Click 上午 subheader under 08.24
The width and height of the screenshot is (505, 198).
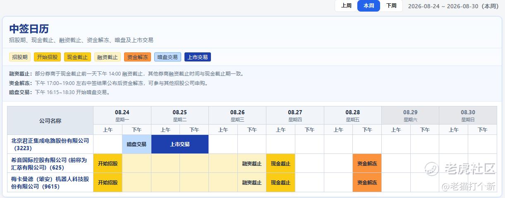pos(108,130)
